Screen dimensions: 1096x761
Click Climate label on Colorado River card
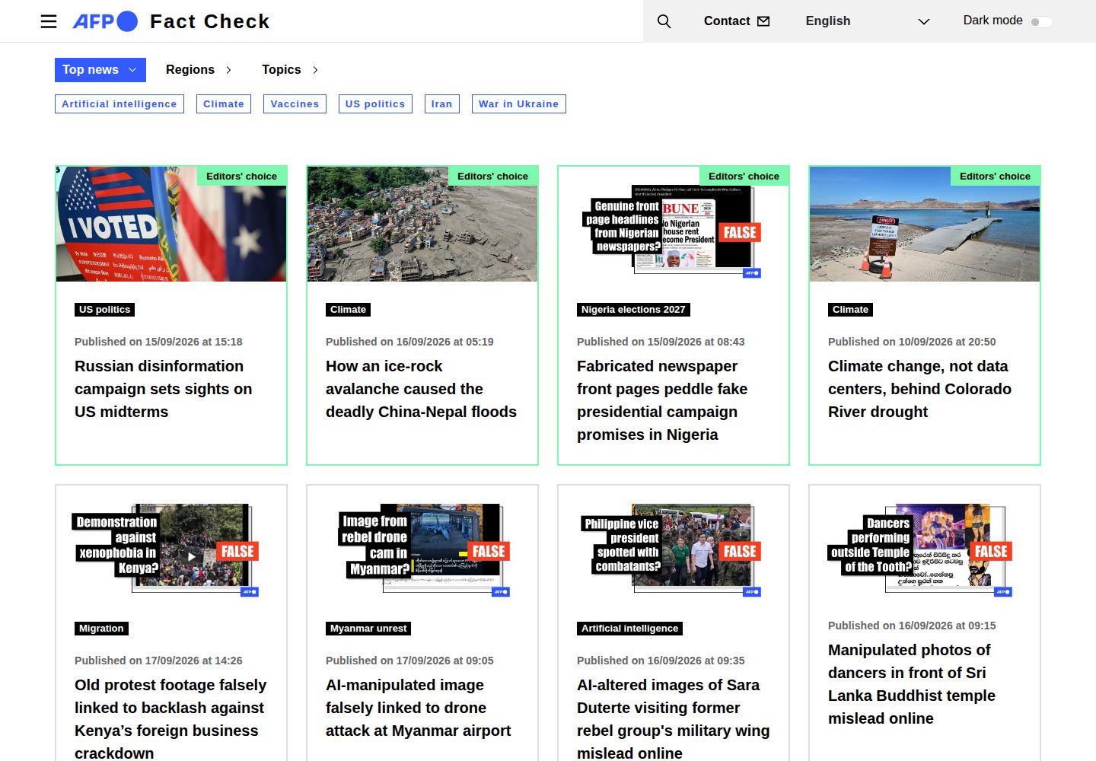[x=850, y=310]
